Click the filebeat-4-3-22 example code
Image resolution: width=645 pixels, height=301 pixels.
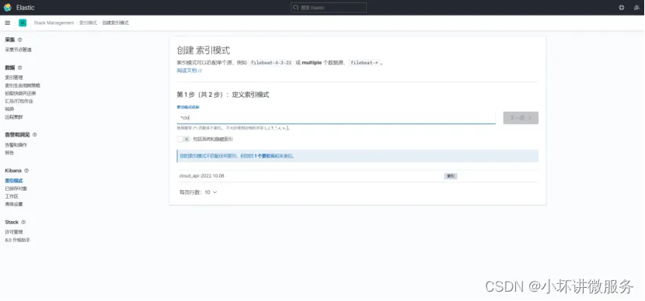pos(271,63)
